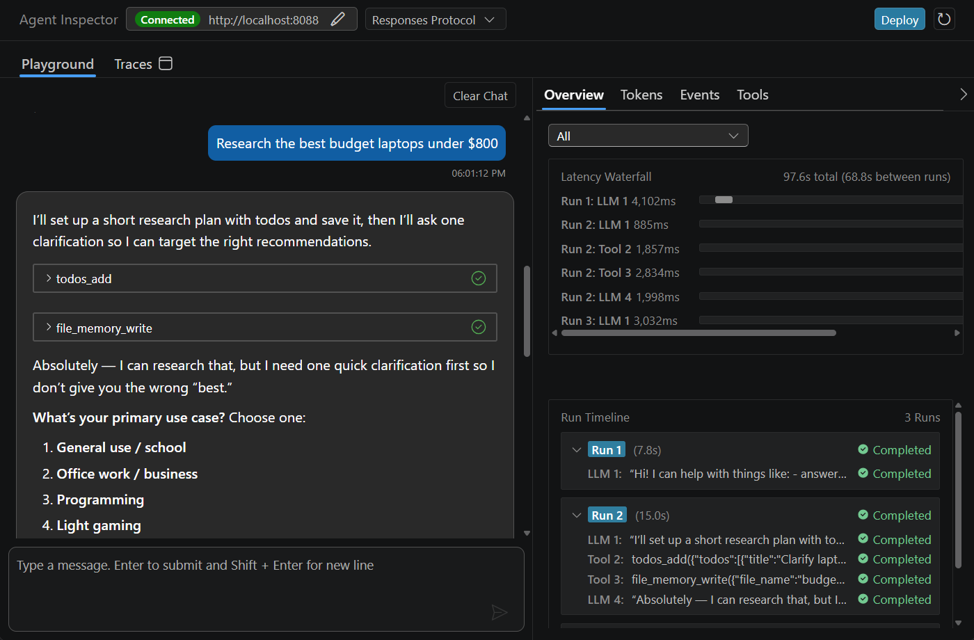The width and height of the screenshot is (974, 640).
Task: Select the Overview tab
Action: tap(574, 95)
